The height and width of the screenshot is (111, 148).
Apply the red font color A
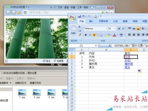coord(114,35)
